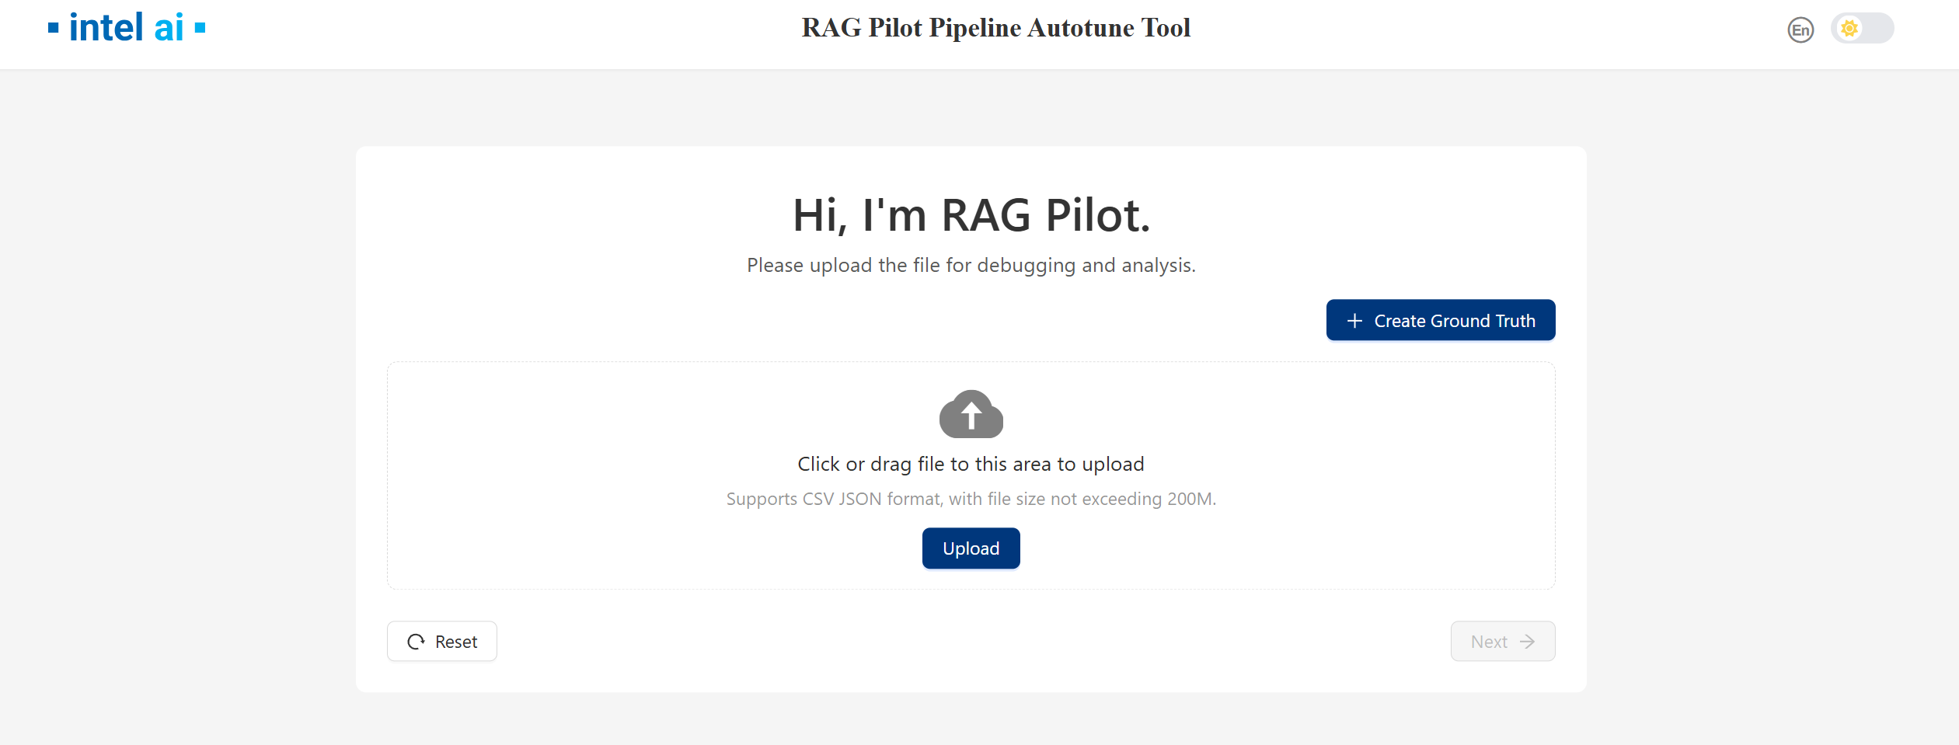1959x745 pixels.
Task: Click the dashed file drop area
Action: click(x=971, y=475)
